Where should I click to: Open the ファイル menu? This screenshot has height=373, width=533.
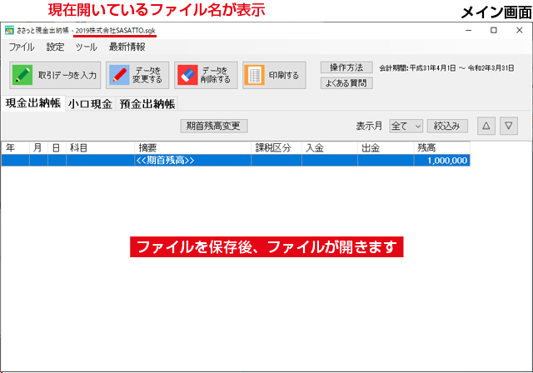click(x=21, y=47)
